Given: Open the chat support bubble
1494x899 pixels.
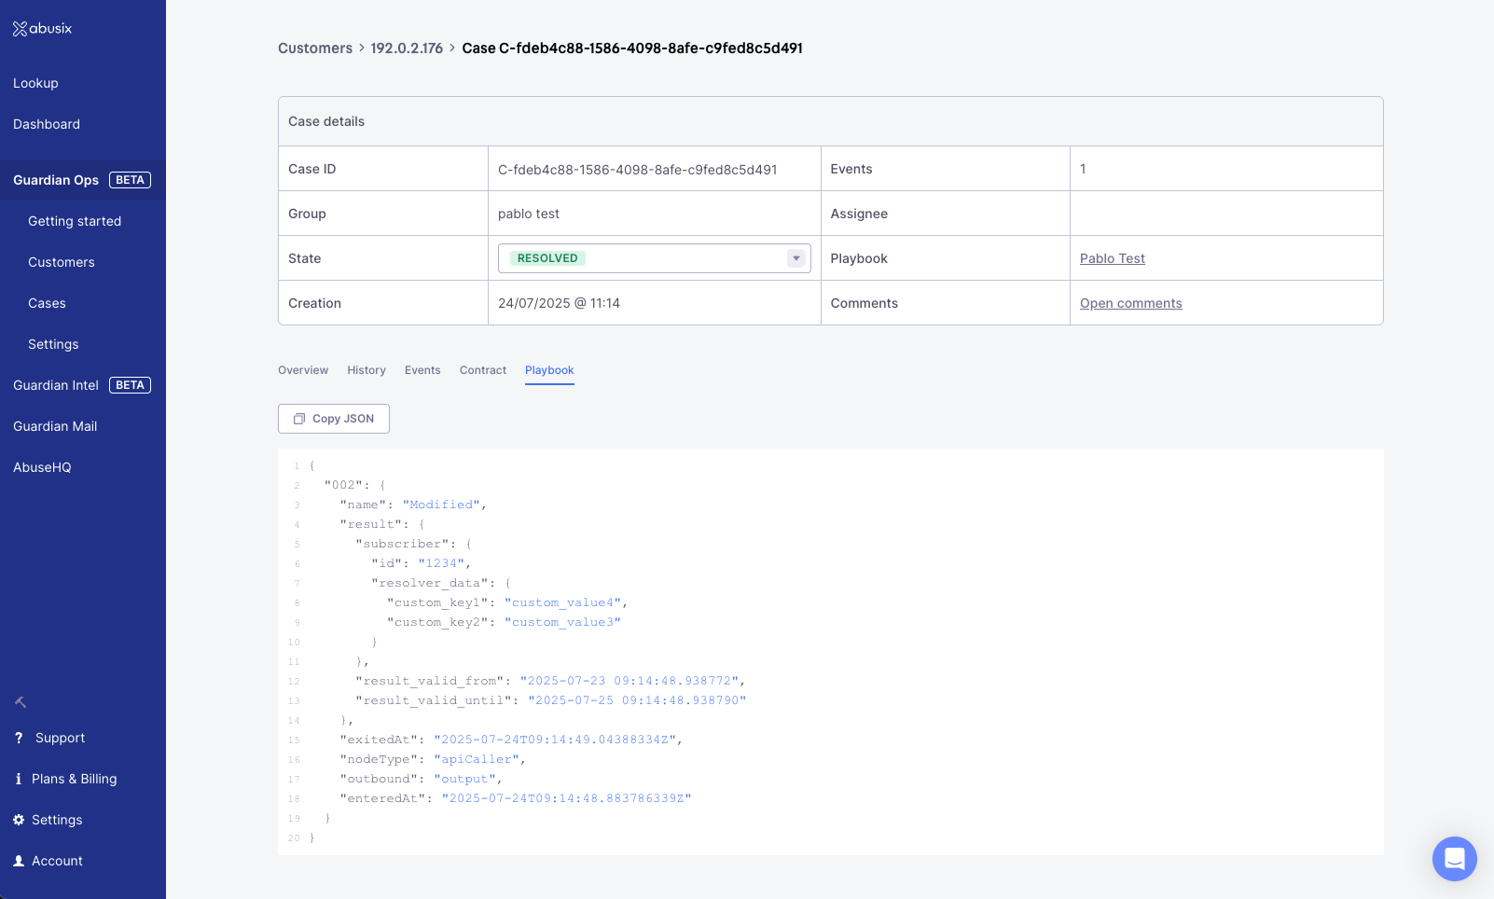Looking at the screenshot, I should [x=1455, y=859].
